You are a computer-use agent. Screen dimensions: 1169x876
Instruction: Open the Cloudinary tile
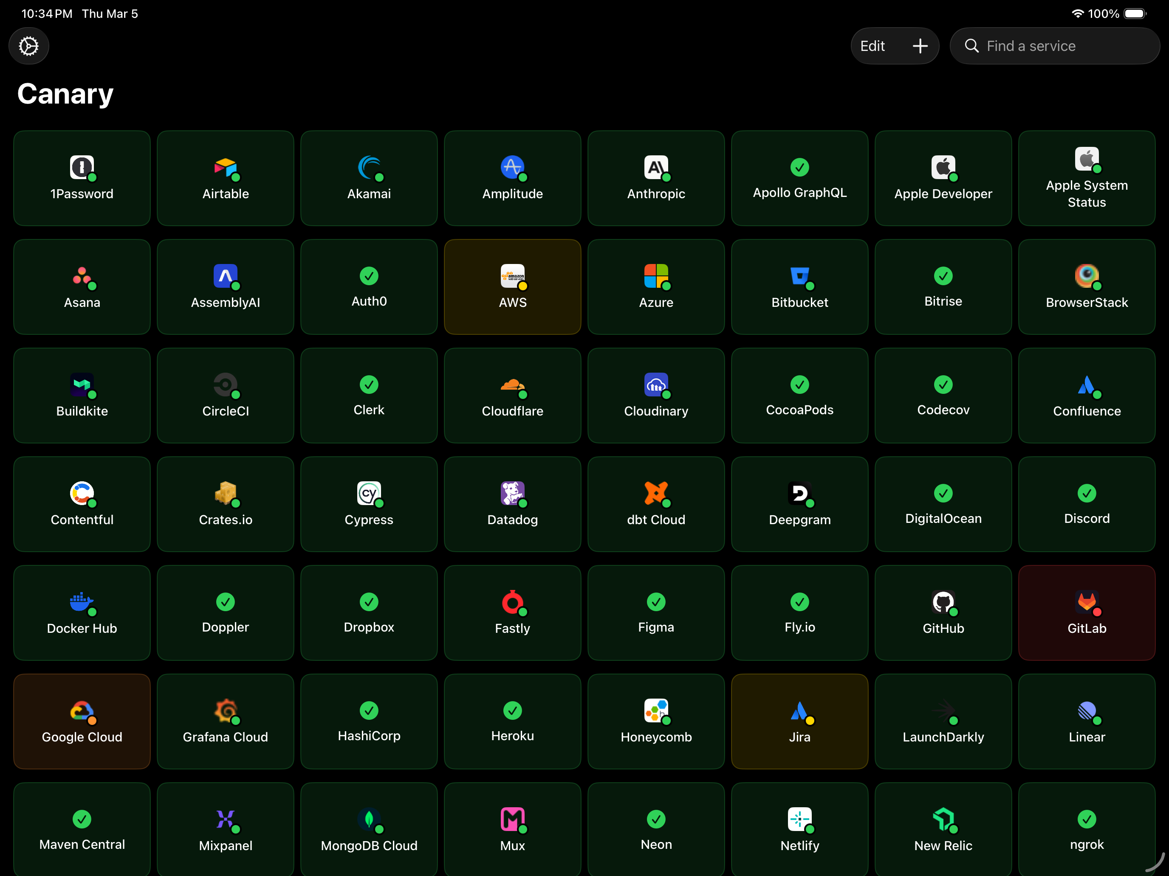656,396
